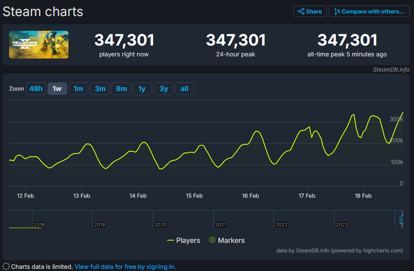The width and height of the screenshot is (414, 271).
Task: Click the 2022 mark in navigator timeline
Action: coord(281,225)
